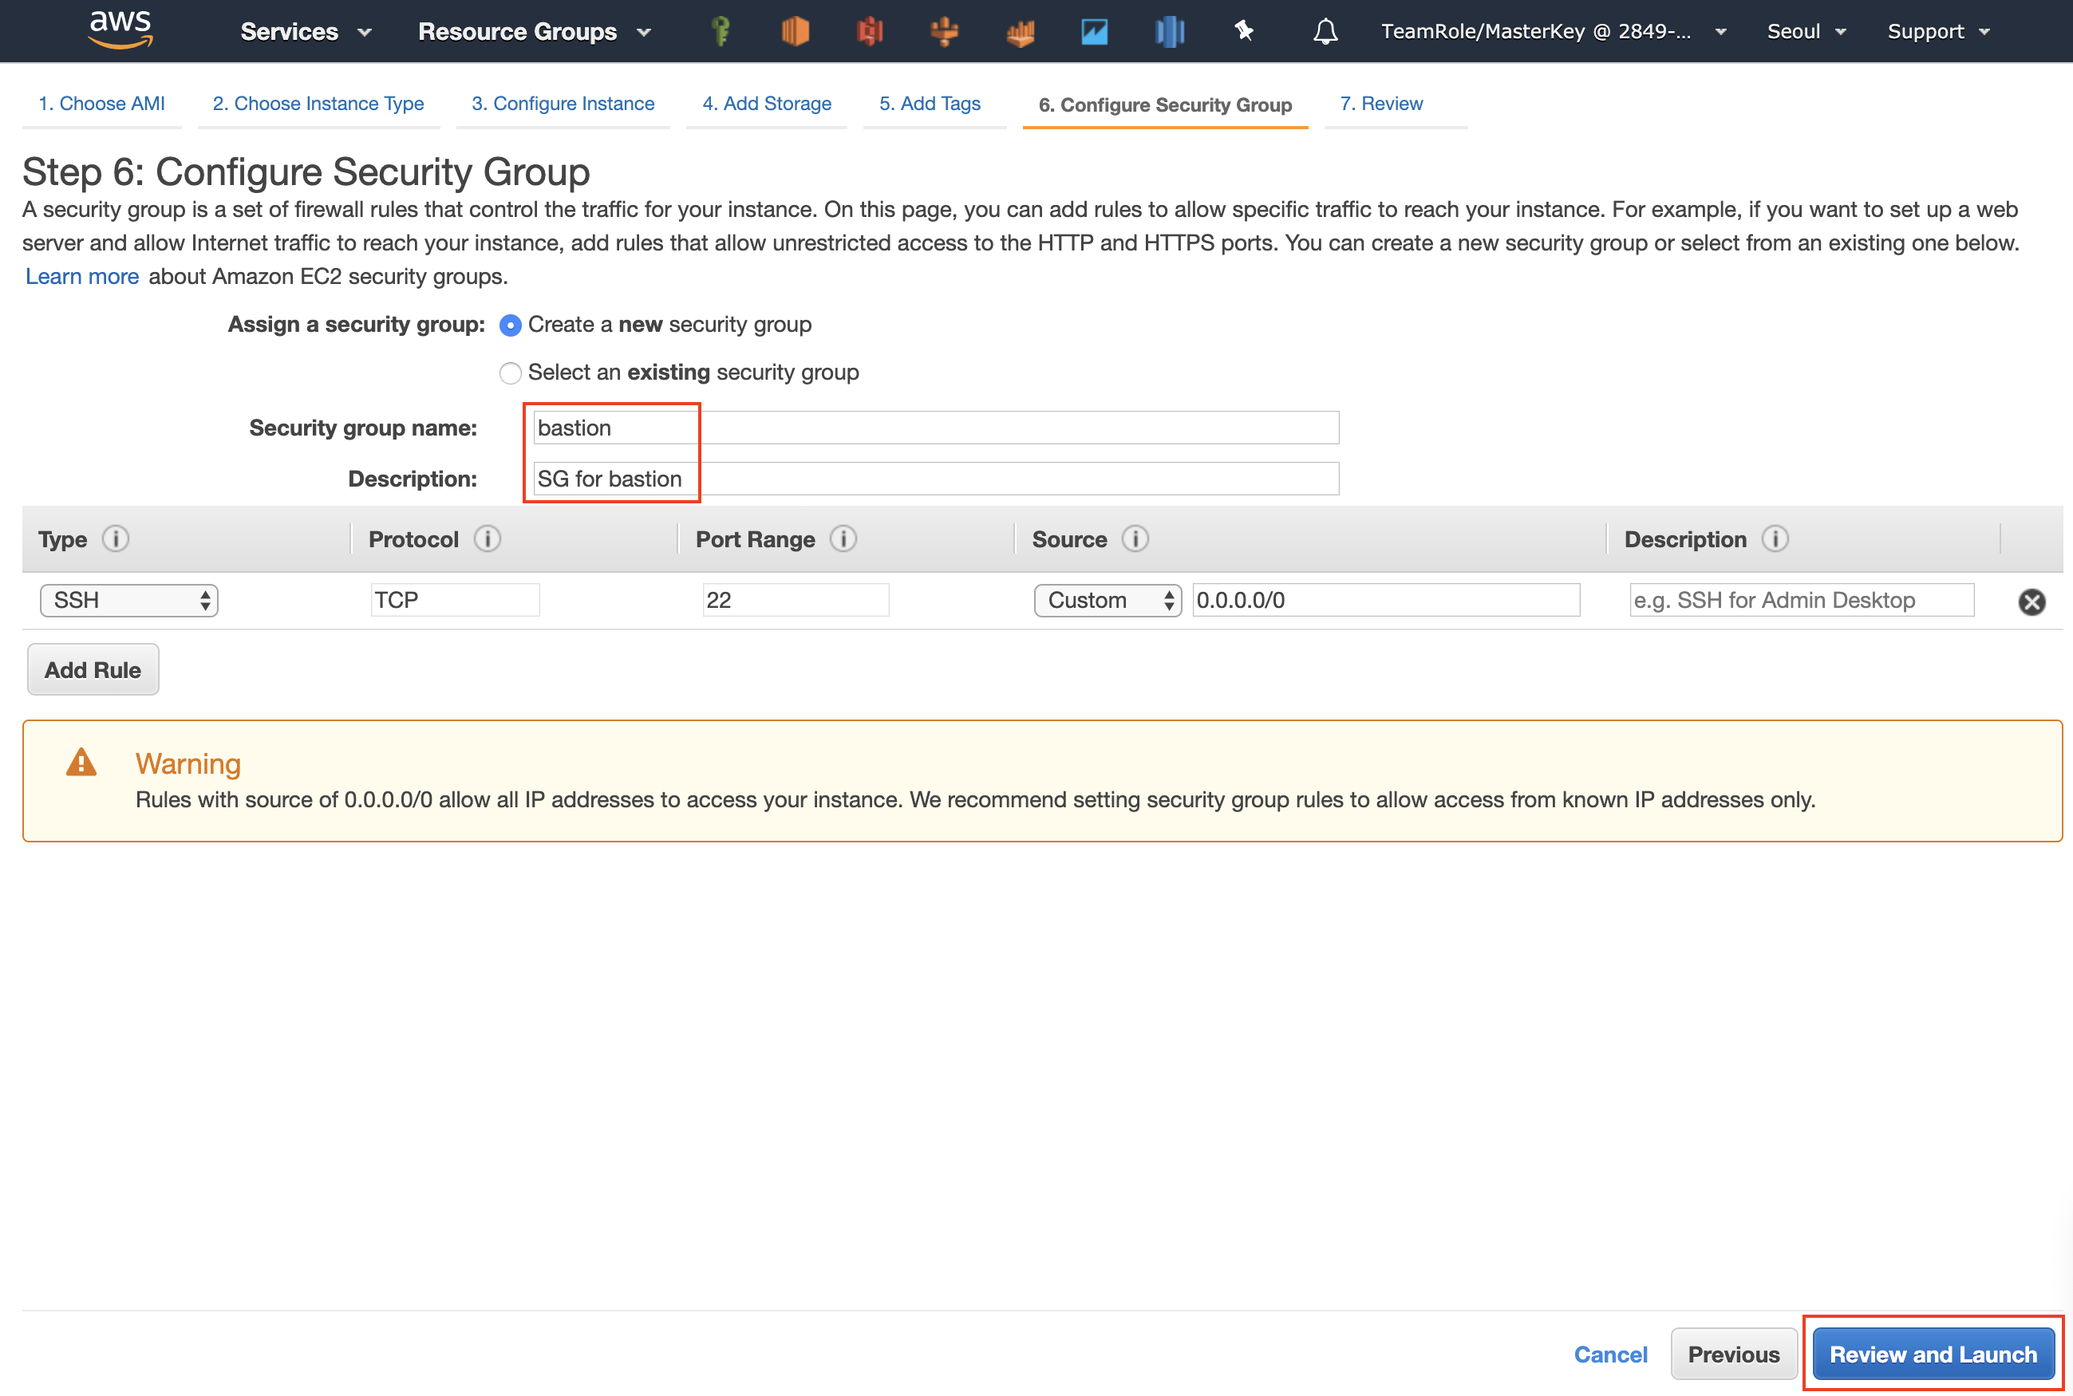Open the notifications bell

pos(1325,31)
